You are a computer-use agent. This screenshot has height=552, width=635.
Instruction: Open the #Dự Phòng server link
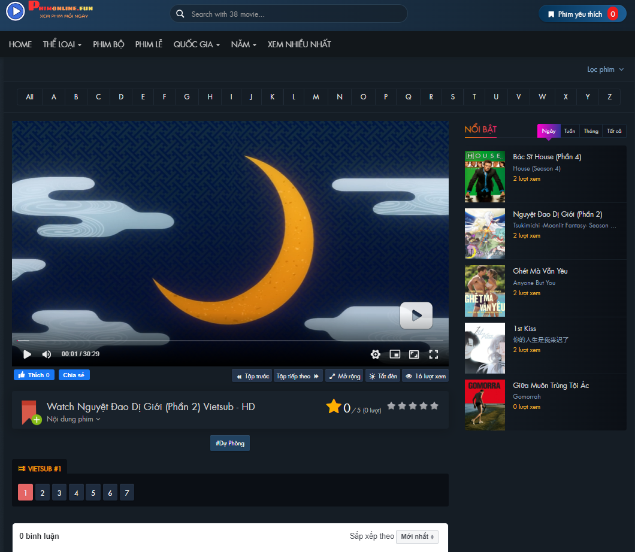click(x=229, y=443)
